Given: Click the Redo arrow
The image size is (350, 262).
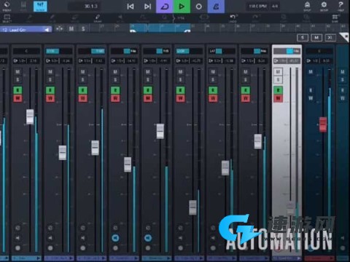Looking at the screenshot, I should [255, 18].
